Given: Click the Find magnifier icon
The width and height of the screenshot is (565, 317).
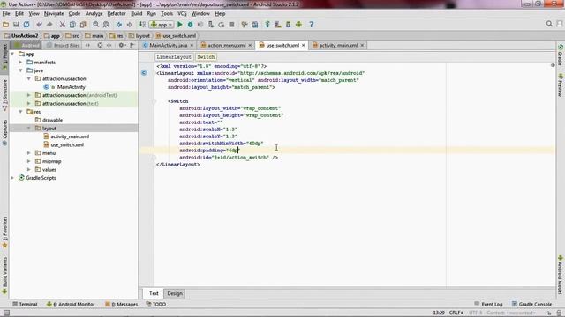Looking at the screenshot, I should pos(96,25).
